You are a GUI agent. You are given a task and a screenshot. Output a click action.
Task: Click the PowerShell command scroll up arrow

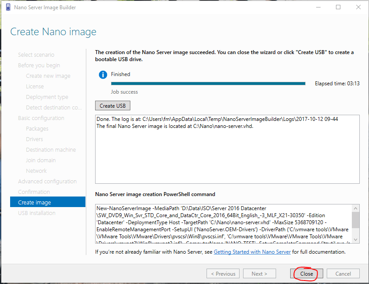(356, 208)
